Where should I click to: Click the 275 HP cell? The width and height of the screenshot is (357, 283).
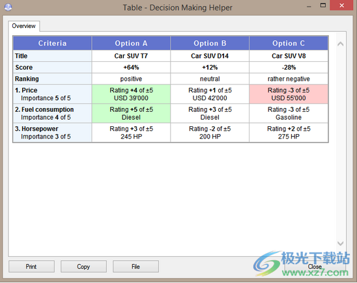(289, 133)
